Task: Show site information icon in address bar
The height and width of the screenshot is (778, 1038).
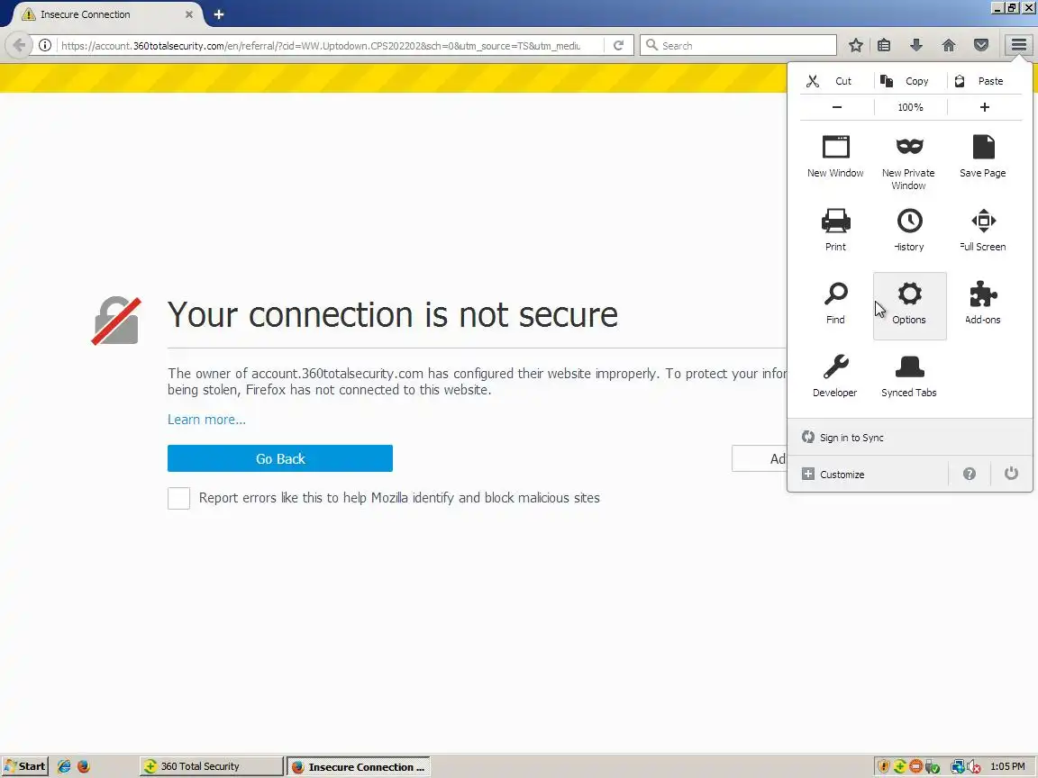Action: 44,45
